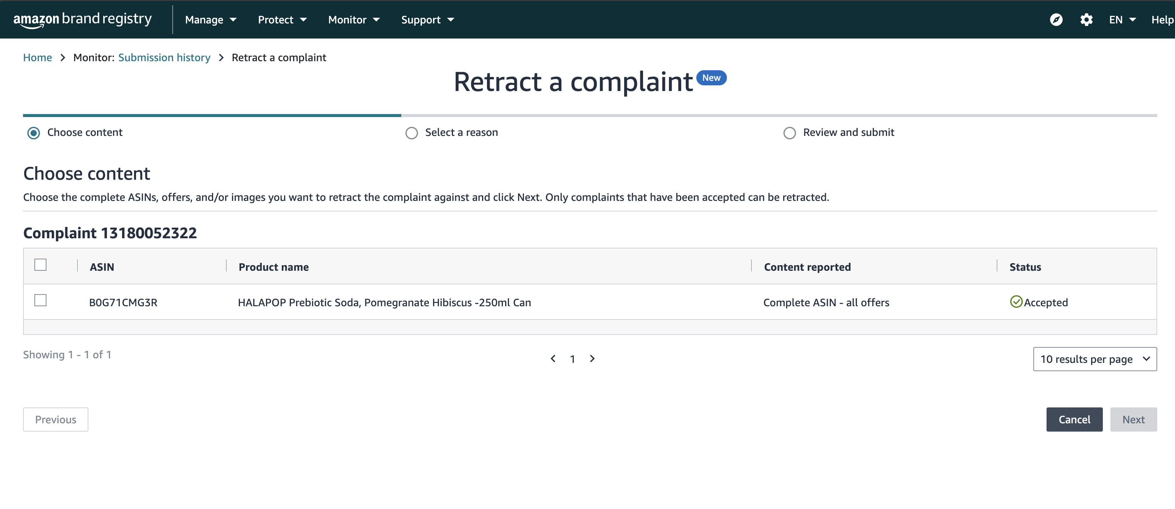Go to next page arrow
This screenshot has height=509, width=1175.
pos(592,359)
